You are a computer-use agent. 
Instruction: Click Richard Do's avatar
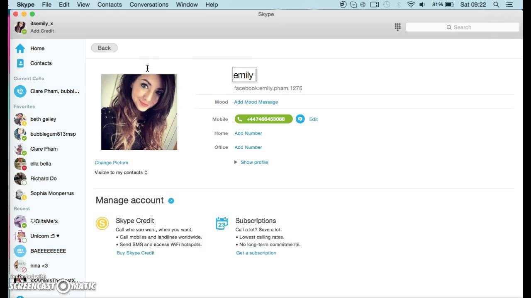click(20, 178)
